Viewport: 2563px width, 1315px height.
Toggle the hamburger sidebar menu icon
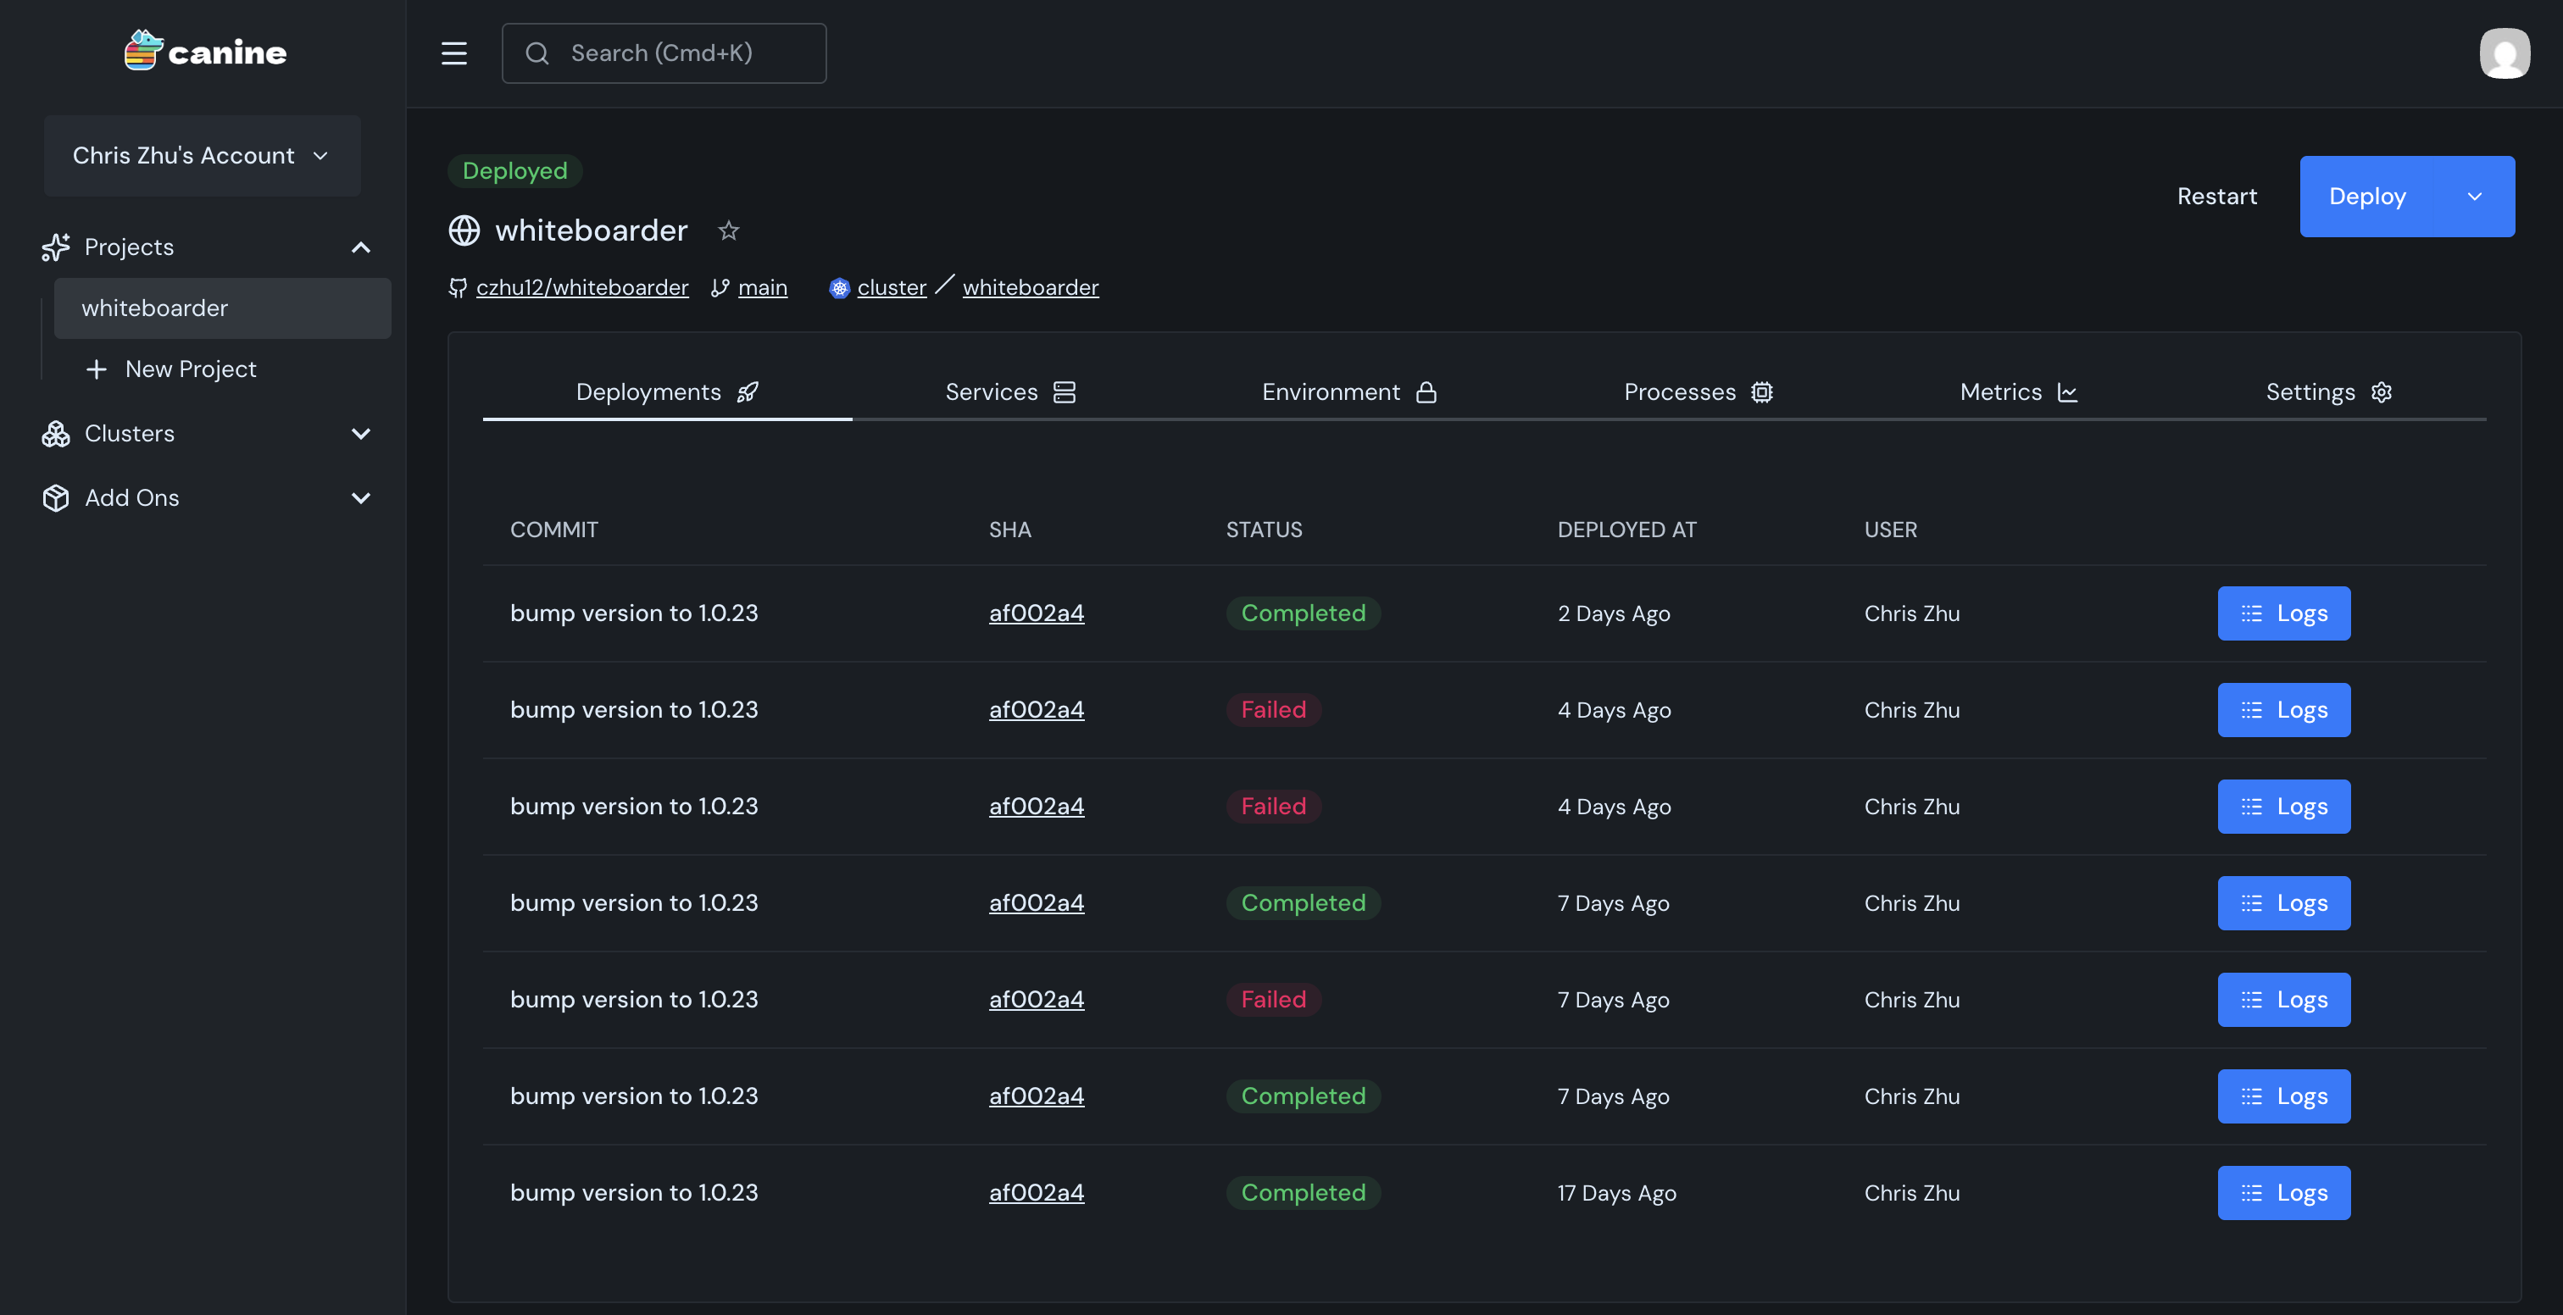[453, 53]
